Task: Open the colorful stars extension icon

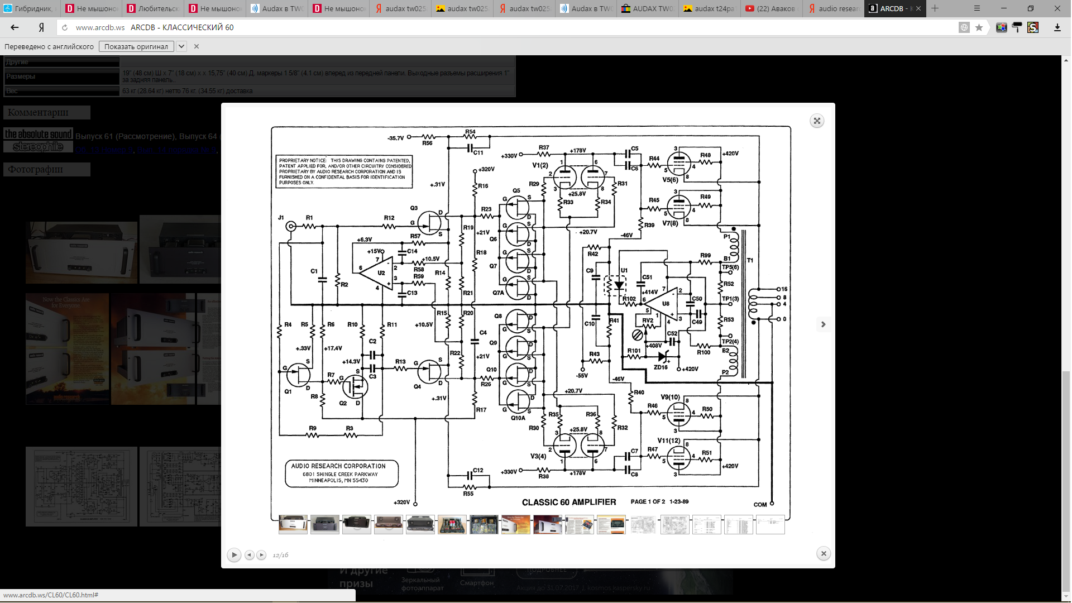Action: (1002, 27)
